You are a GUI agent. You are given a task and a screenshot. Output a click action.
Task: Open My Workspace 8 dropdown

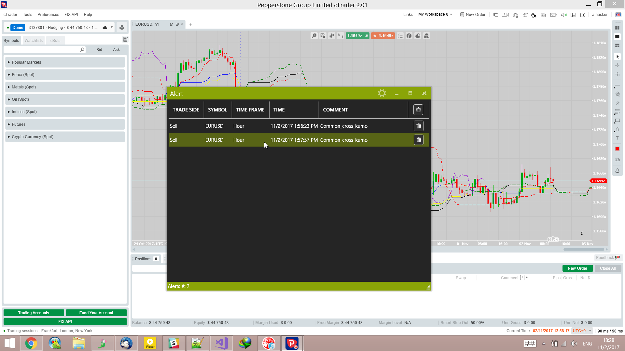coord(435,14)
